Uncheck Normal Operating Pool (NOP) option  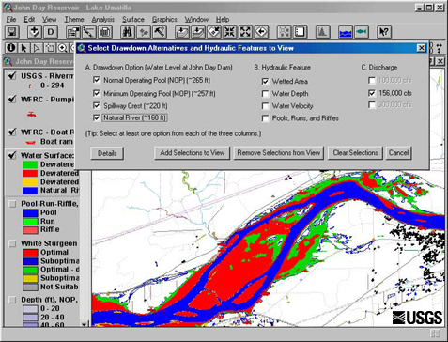coord(97,80)
